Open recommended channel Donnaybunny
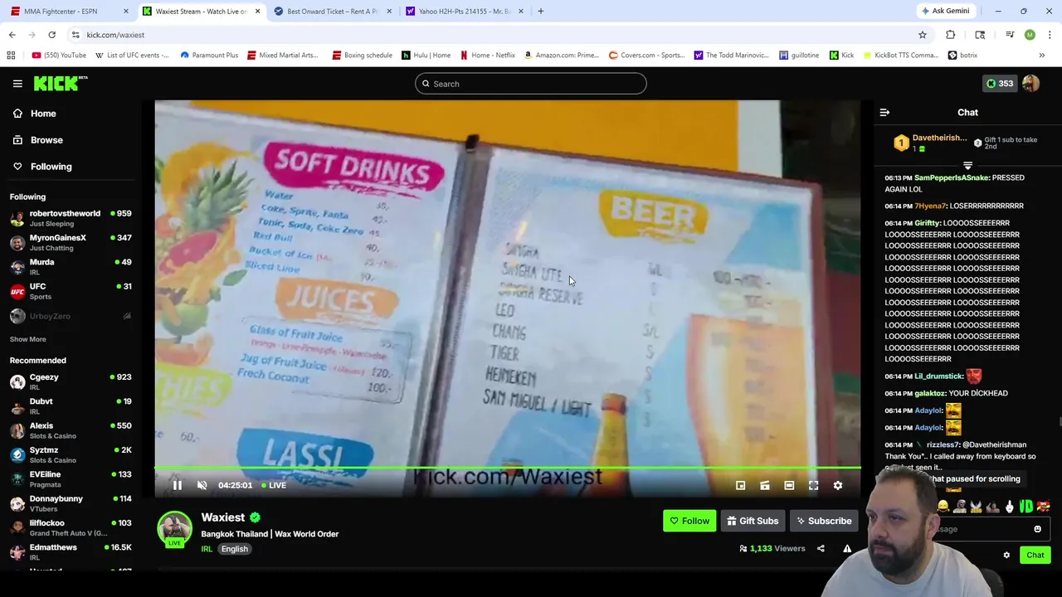The height and width of the screenshot is (597, 1062). pyautogui.click(x=71, y=503)
